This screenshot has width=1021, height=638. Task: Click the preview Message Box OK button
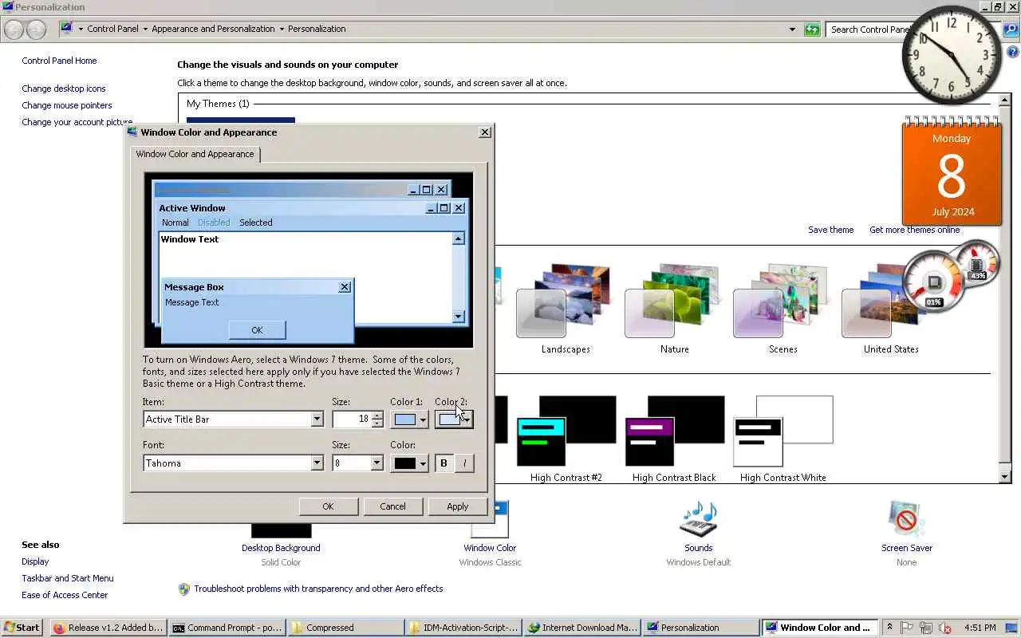click(257, 330)
